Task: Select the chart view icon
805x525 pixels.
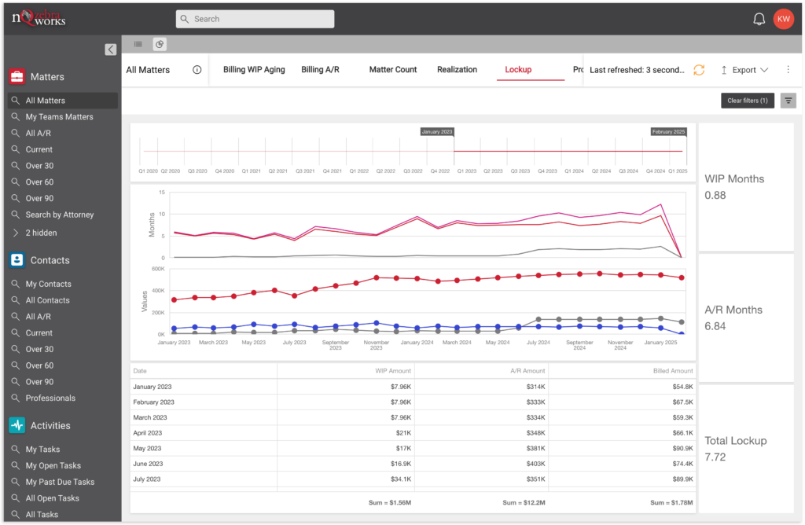Action: click(158, 45)
